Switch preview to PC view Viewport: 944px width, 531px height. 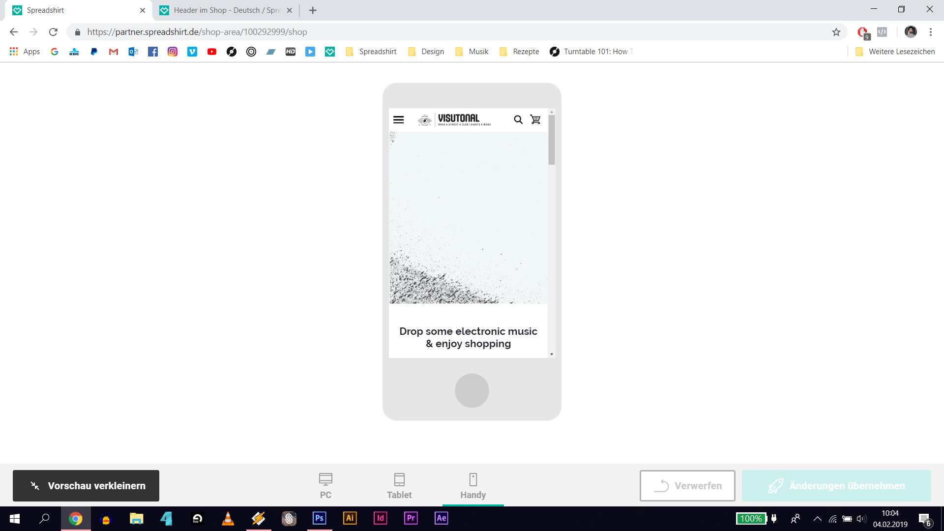pos(325,485)
